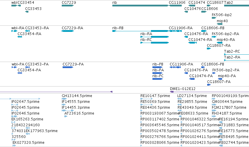Click the CG10474-PA protein label

201,76
